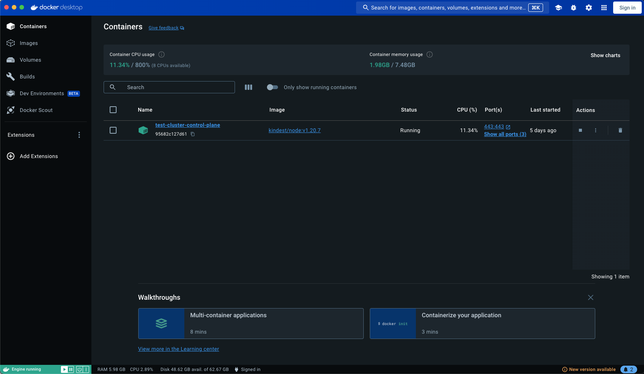The width and height of the screenshot is (644, 374).
Task: Dismiss the Walkthroughs section
Action: [x=590, y=297]
